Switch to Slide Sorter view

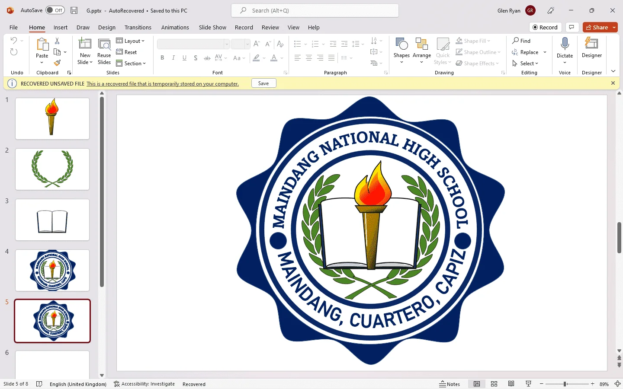point(494,384)
